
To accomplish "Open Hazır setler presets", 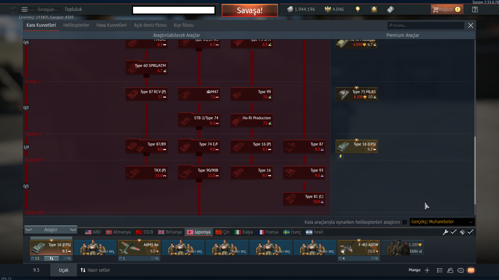I will point(95,270).
